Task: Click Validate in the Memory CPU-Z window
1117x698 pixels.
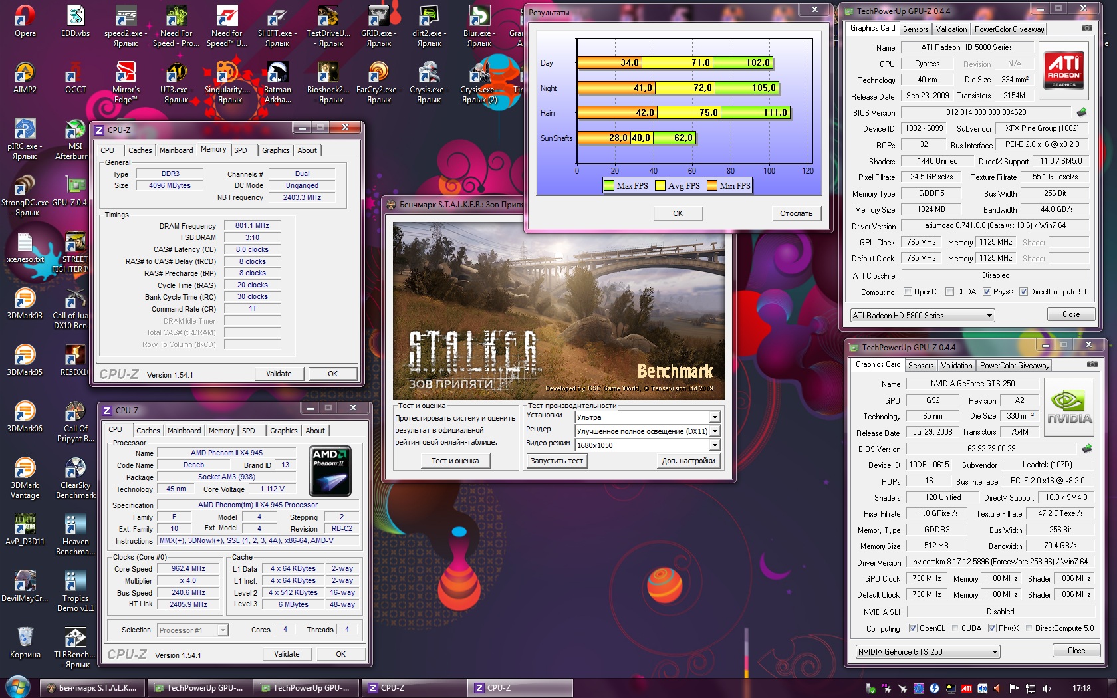Action: click(x=279, y=374)
